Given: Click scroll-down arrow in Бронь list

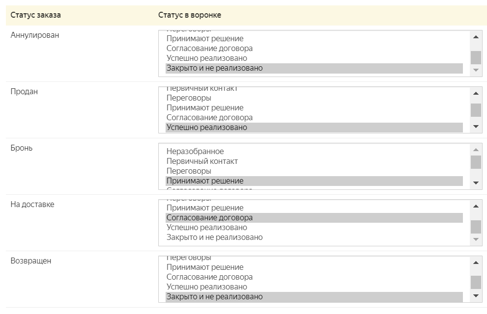Looking at the screenshot, I should click(475, 183).
